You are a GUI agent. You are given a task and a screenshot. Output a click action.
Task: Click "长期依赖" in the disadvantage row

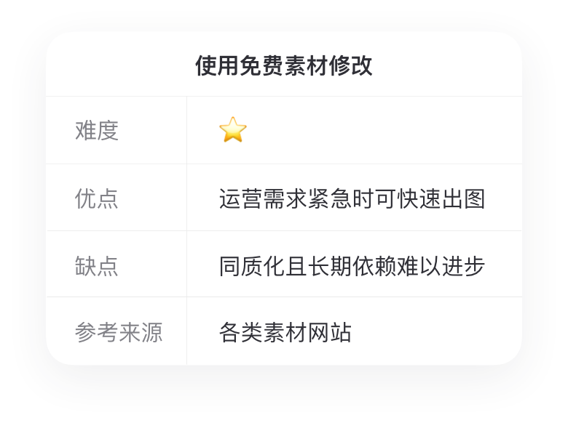pyautogui.click(x=352, y=266)
